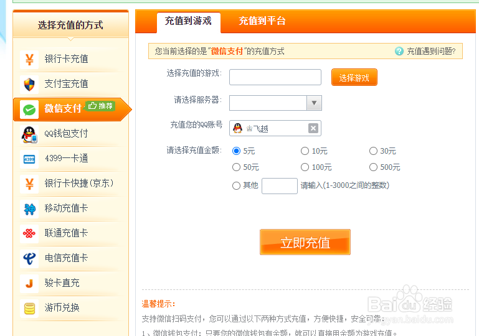Select the 5元 amount radio
The height and width of the screenshot is (336, 479).
point(236,151)
